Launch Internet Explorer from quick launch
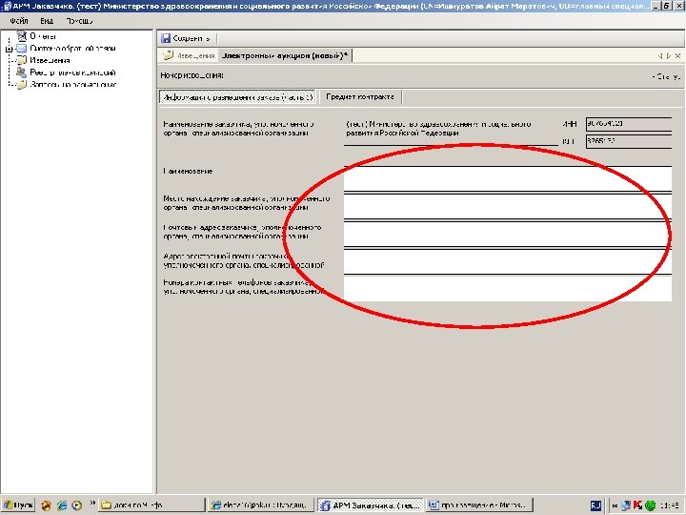 (62, 505)
